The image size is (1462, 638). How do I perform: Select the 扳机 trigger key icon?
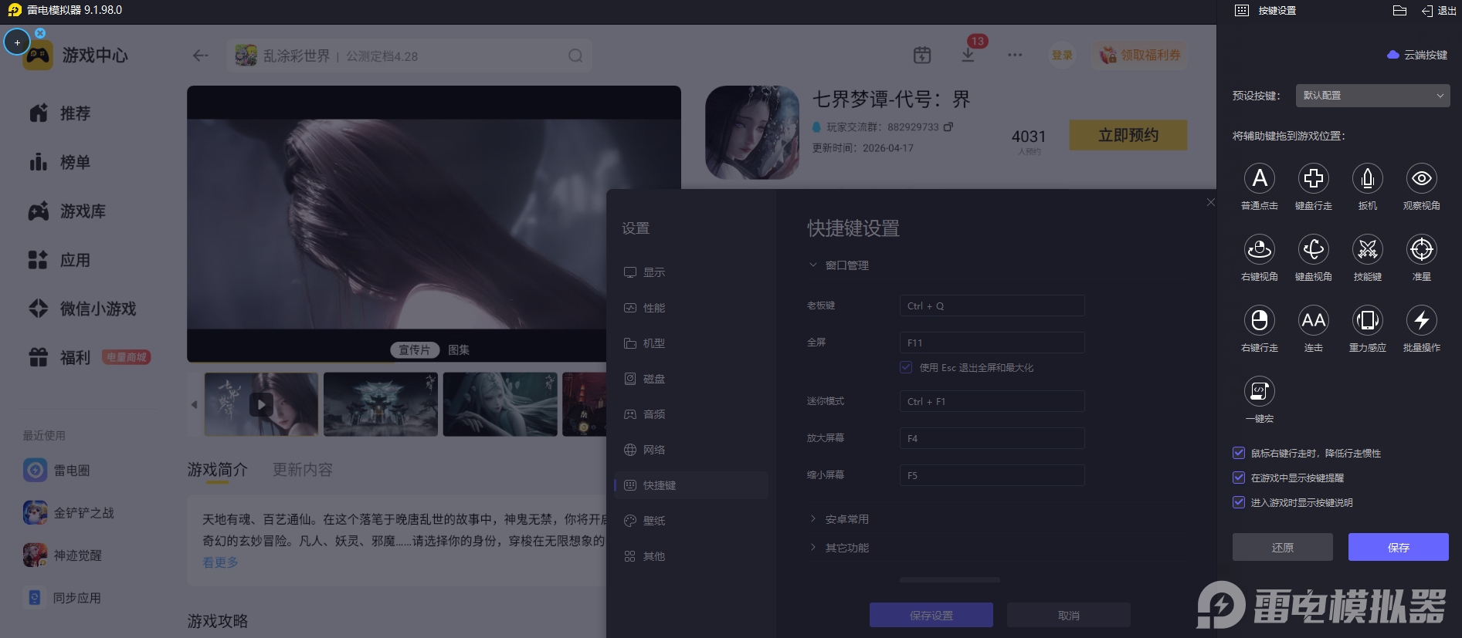(1367, 179)
